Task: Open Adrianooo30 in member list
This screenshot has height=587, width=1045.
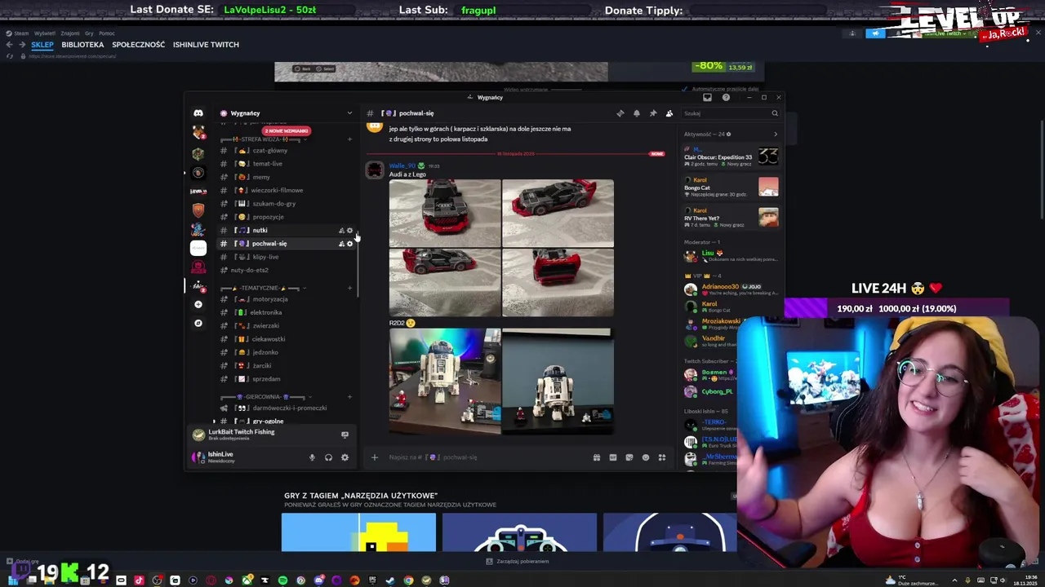Action: 719,287
